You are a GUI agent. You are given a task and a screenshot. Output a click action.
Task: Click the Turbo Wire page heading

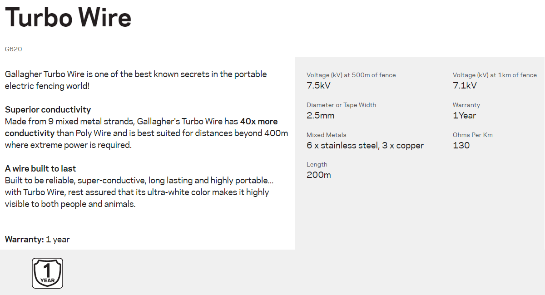tap(68, 18)
